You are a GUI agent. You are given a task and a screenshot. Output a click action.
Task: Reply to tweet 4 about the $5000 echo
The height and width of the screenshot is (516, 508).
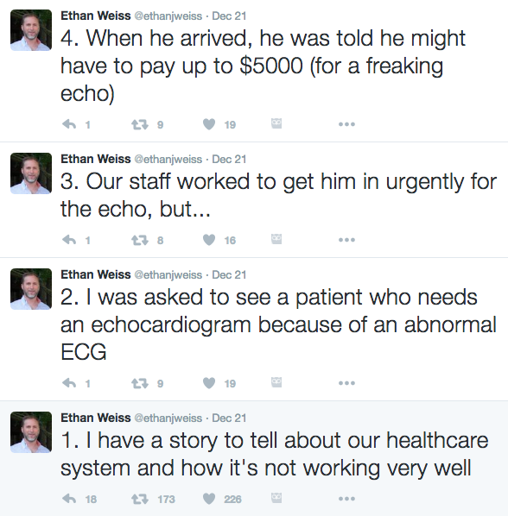pos(69,124)
